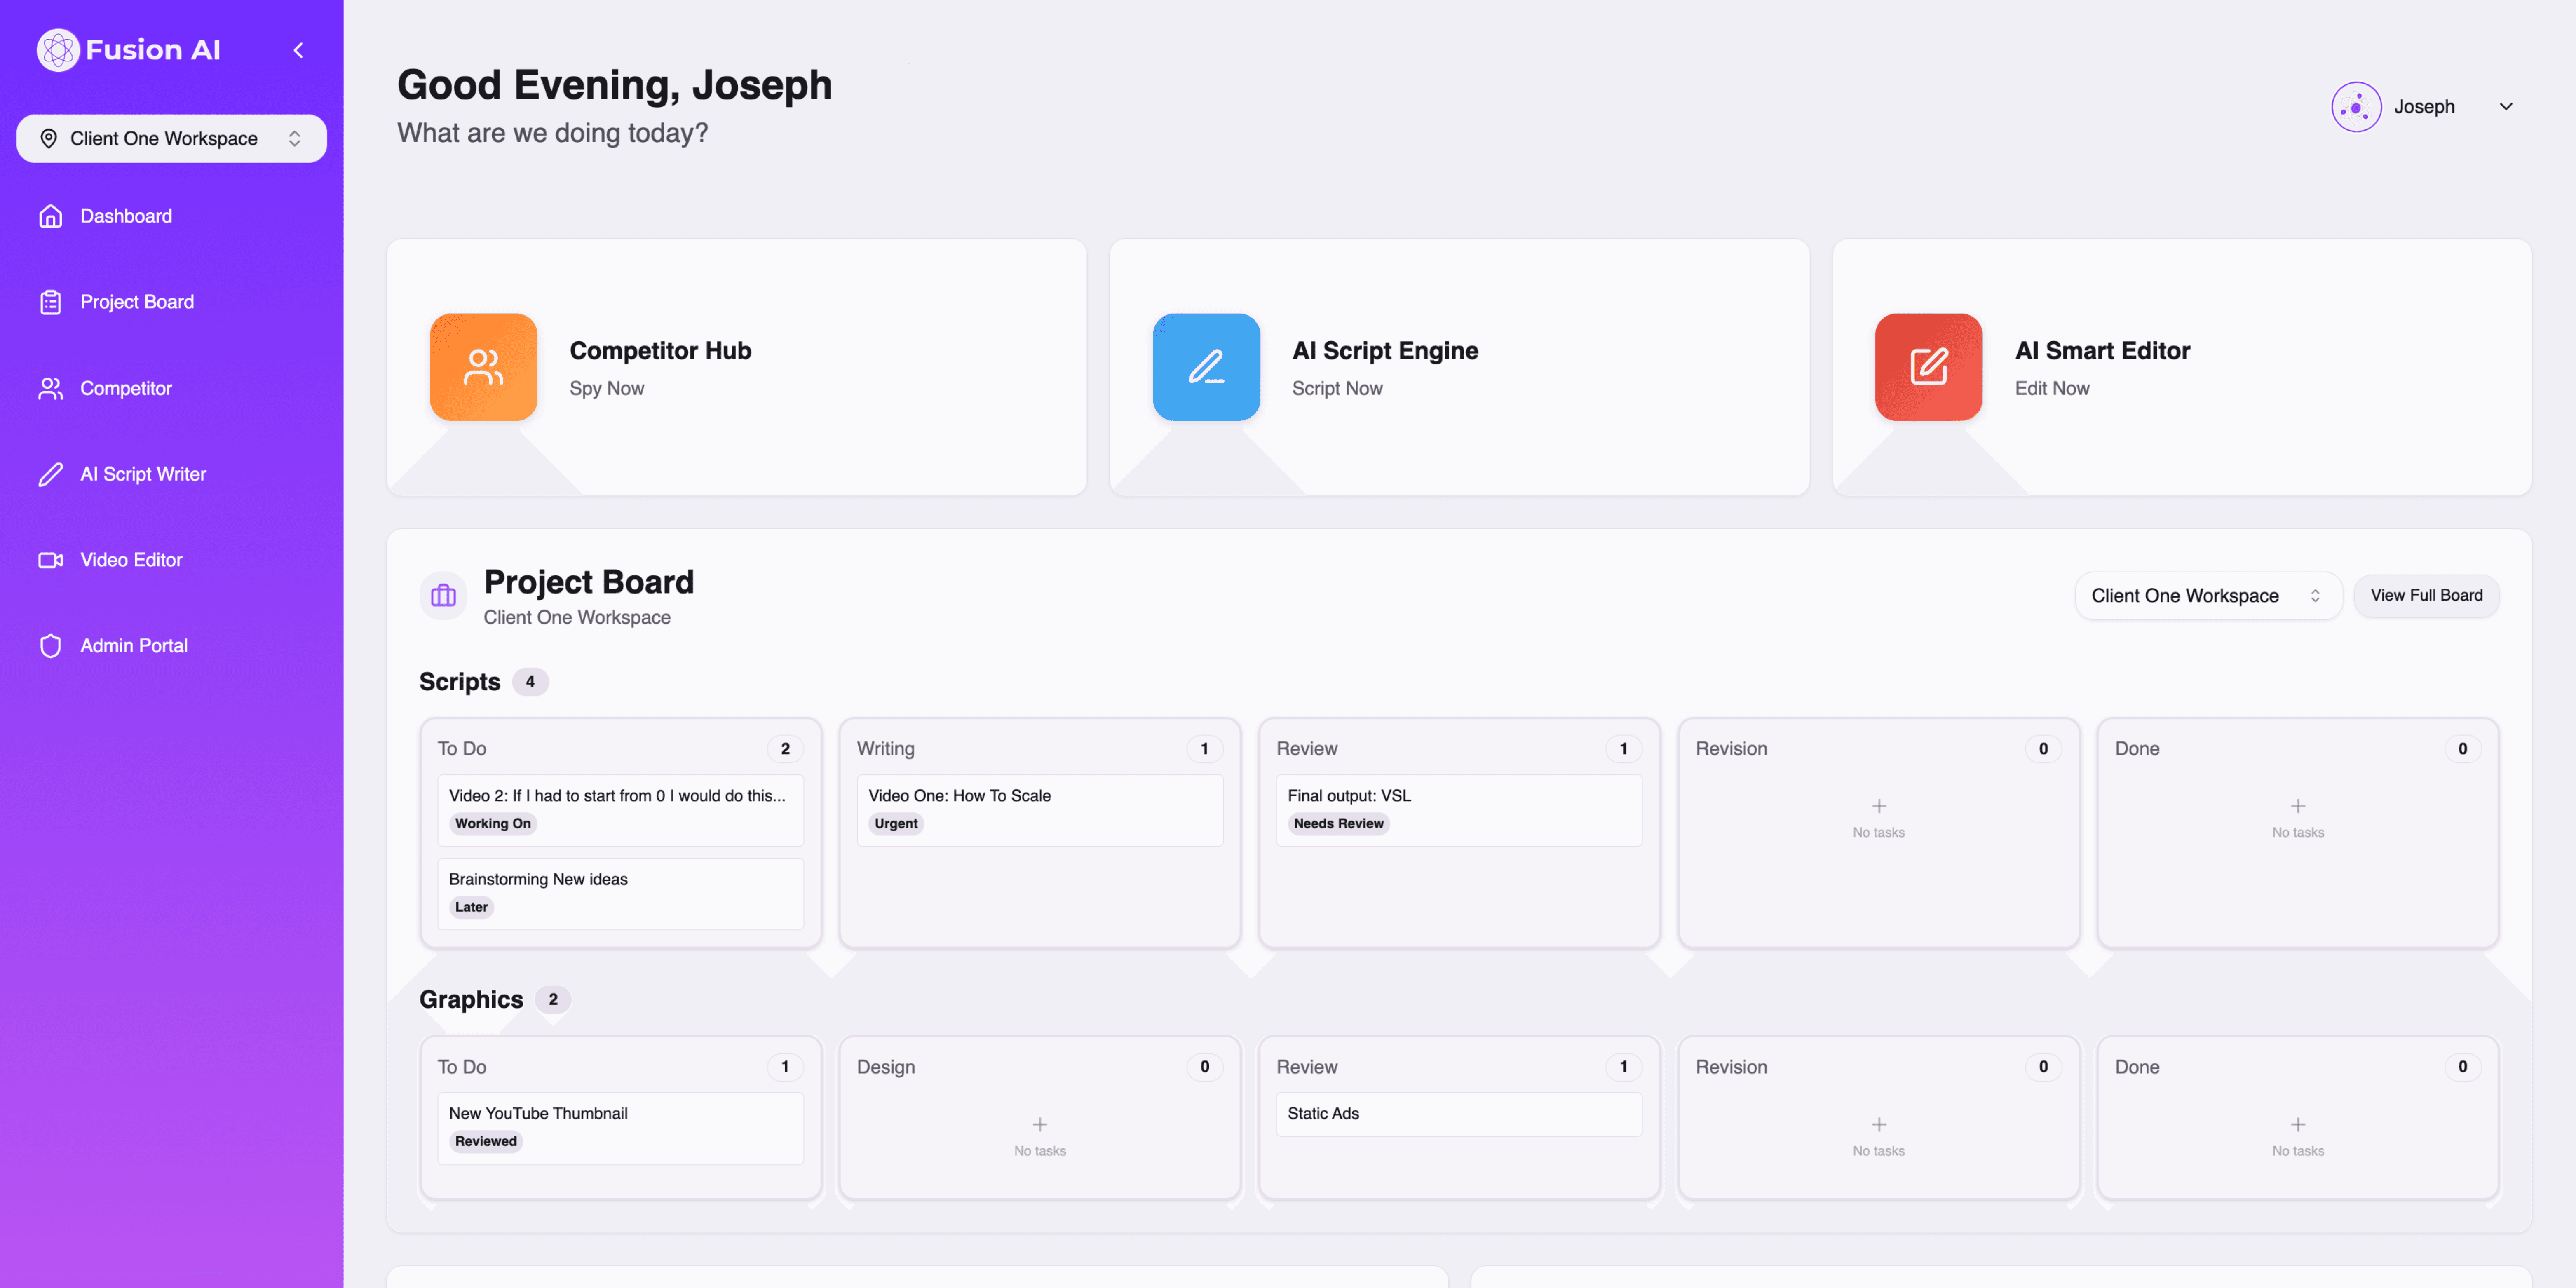Add a task in Graphics Design column

1039,1124
